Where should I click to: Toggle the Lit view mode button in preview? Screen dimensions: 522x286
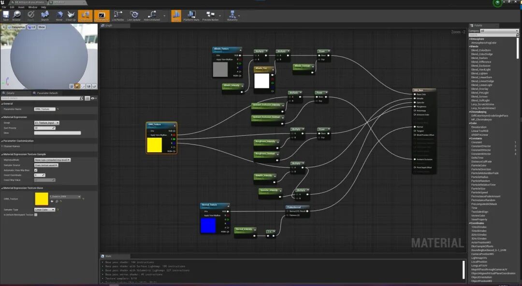[x=31, y=27]
